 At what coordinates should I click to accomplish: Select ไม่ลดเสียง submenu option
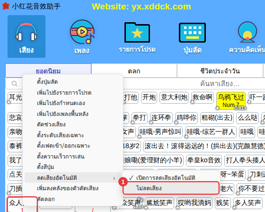pyautogui.click(x=171, y=188)
